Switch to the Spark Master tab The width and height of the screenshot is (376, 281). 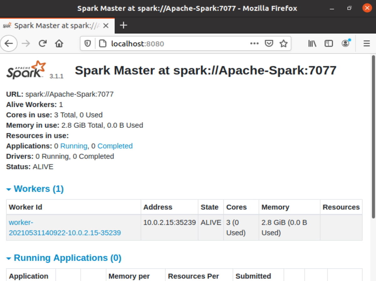53,25
